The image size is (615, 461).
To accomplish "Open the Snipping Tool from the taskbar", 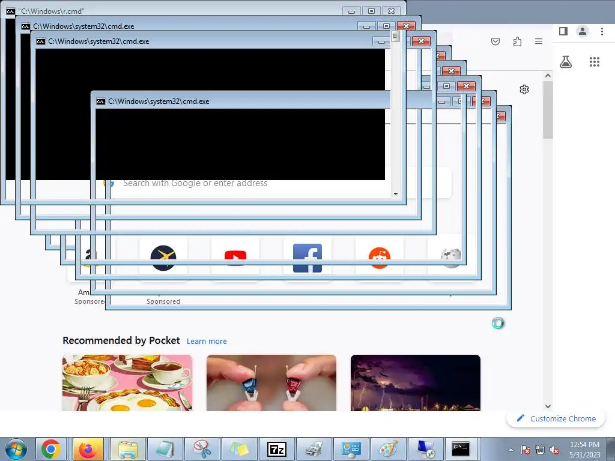I will [x=202, y=449].
